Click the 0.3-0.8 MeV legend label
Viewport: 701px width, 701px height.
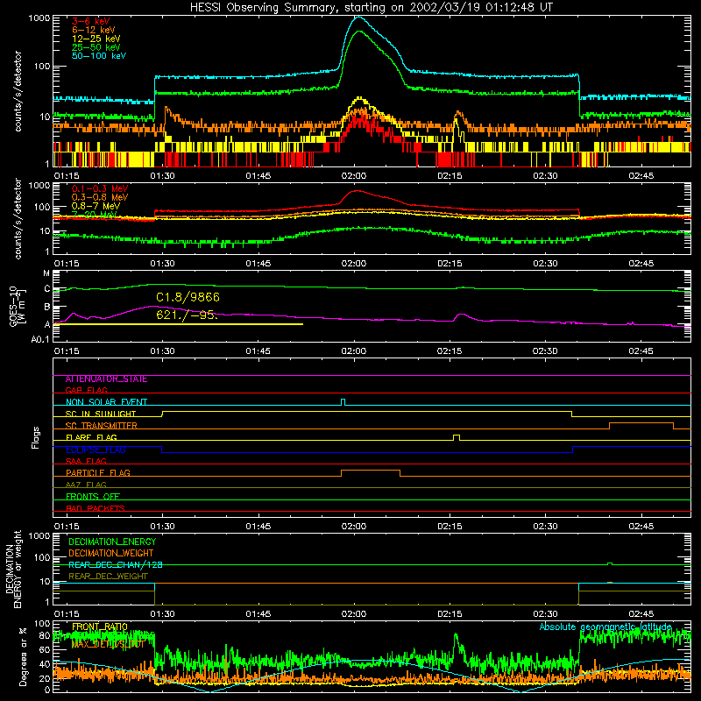[x=100, y=197]
